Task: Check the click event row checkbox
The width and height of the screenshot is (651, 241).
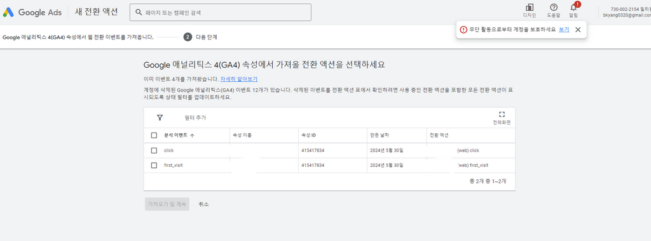Action: coord(154,150)
